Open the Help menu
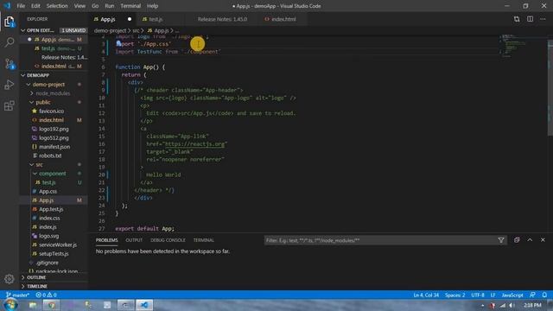Viewport: 553px width, 311px height. [152, 6]
